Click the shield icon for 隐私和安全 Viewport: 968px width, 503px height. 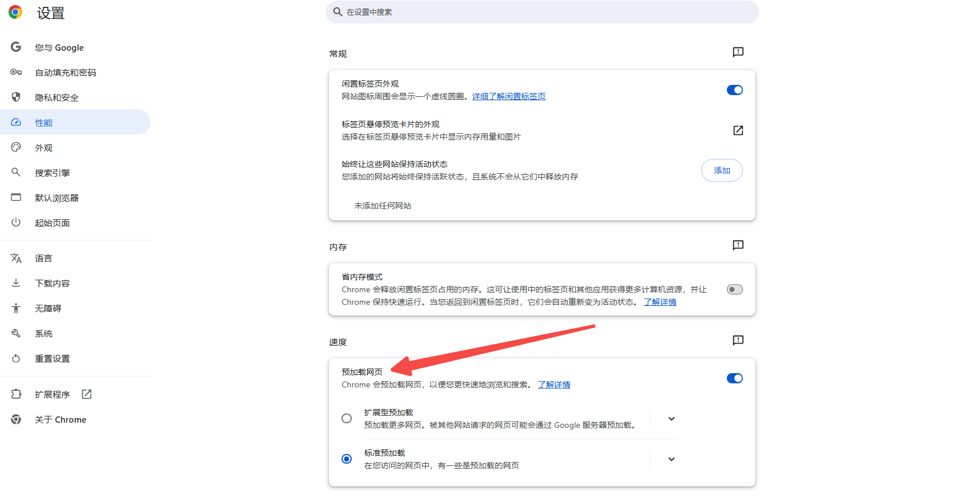point(16,97)
